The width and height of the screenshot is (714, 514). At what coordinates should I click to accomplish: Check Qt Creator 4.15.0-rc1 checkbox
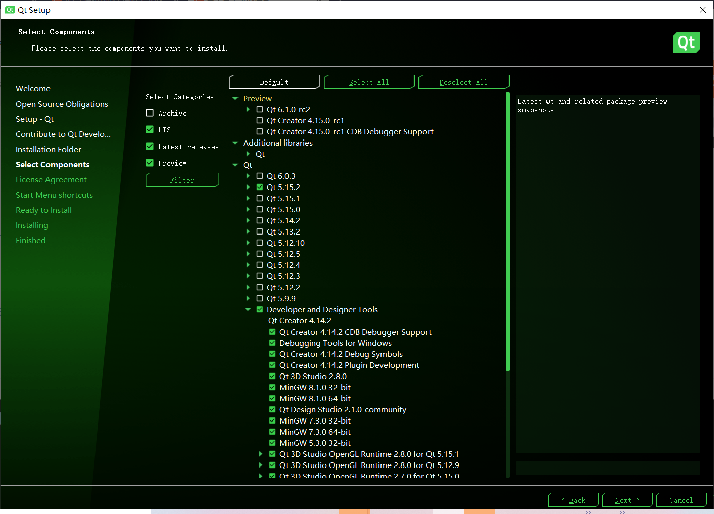pos(260,120)
